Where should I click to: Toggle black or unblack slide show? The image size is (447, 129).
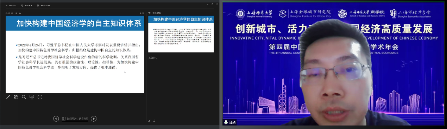tap(32, 97)
